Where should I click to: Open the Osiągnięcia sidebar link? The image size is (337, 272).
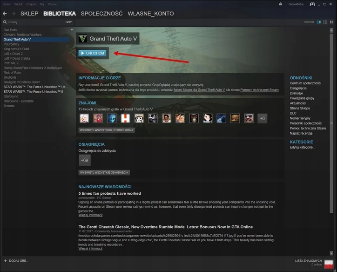click(298, 88)
